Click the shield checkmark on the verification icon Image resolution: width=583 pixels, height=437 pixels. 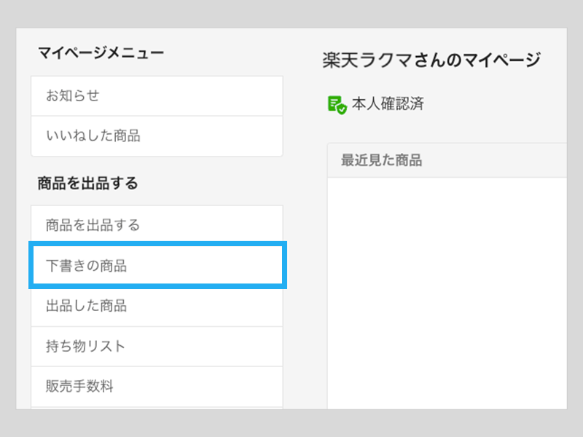pos(341,109)
